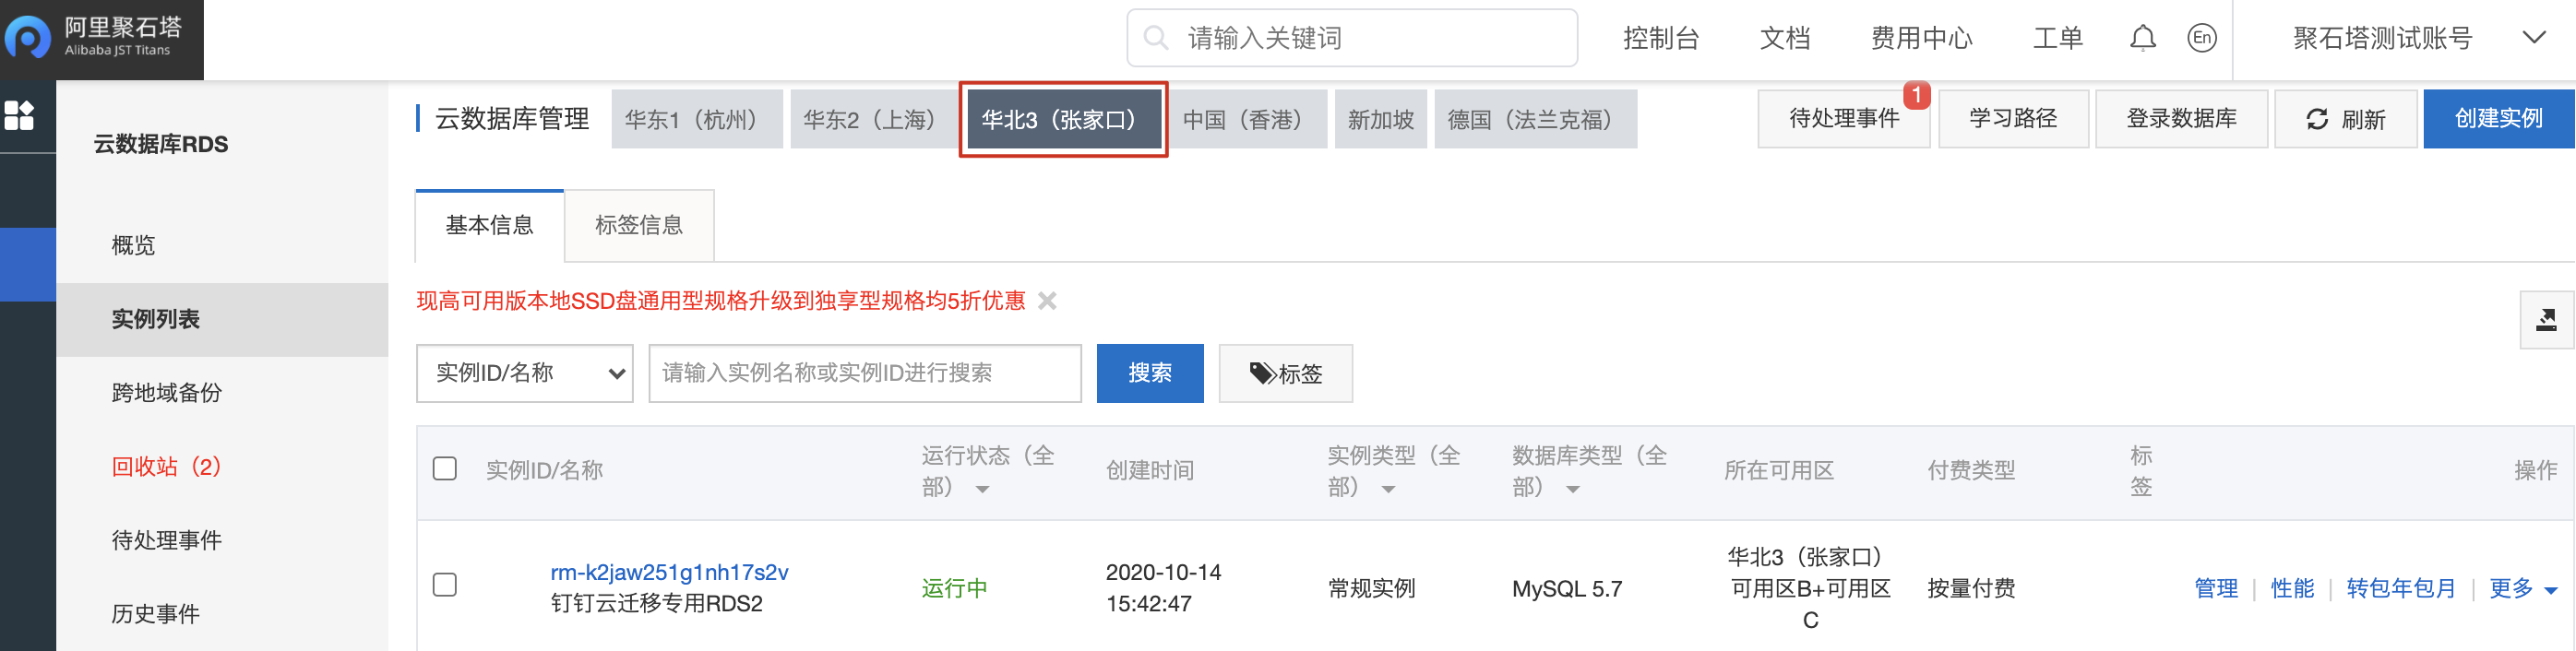The image size is (2576, 651).
Task: Click the 标签 filter button
Action: tap(1286, 373)
